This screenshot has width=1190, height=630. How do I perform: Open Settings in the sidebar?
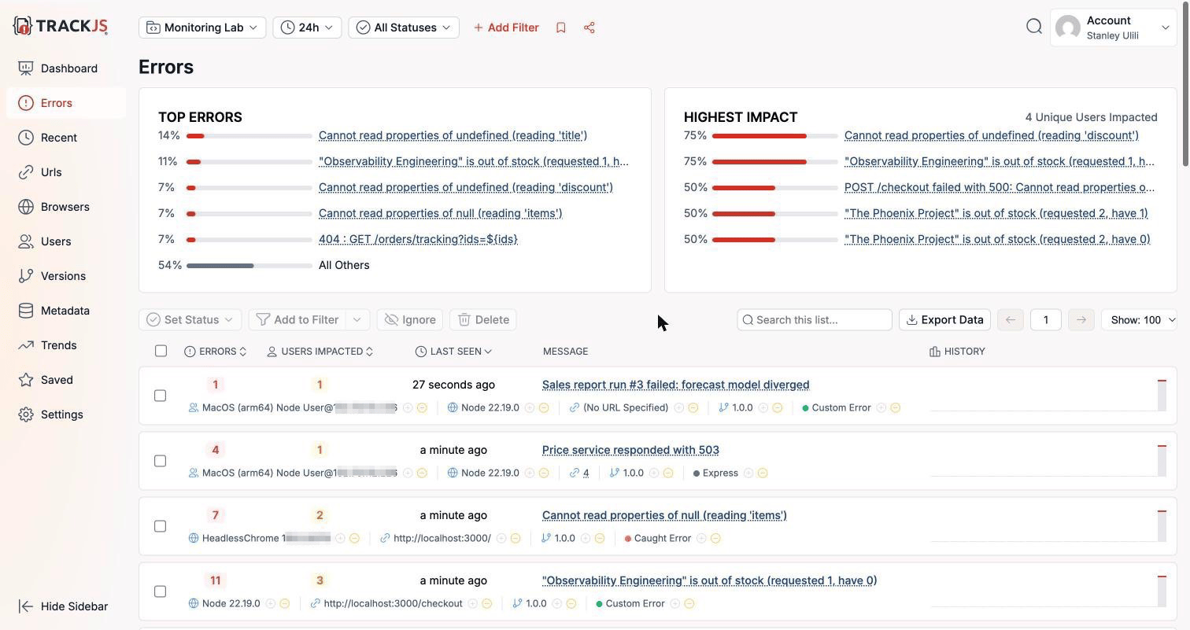(66, 414)
